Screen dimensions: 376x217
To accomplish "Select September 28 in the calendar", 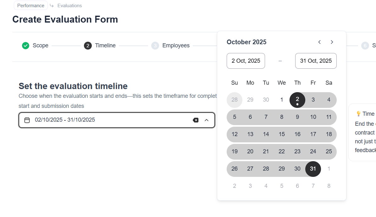I will tap(235, 100).
